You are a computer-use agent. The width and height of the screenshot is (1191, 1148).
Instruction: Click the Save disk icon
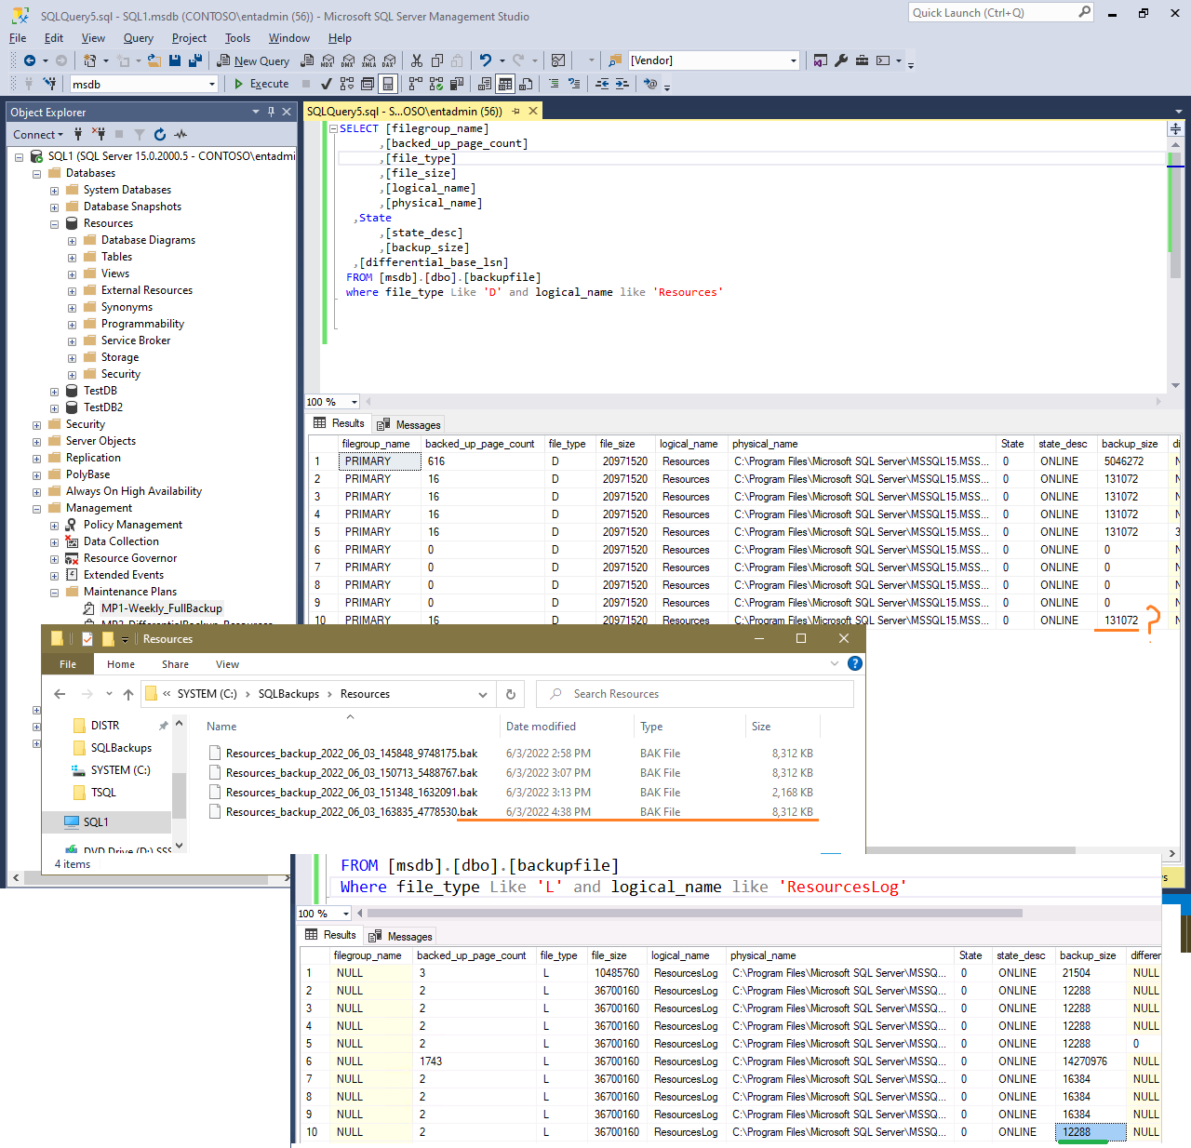tap(175, 60)
